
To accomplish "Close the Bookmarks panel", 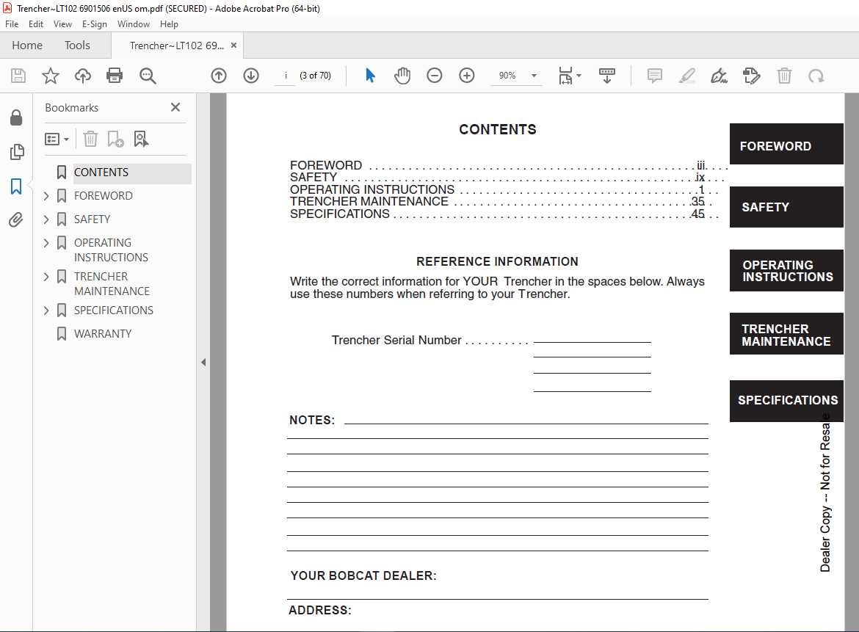I will (x=175, y=107).
